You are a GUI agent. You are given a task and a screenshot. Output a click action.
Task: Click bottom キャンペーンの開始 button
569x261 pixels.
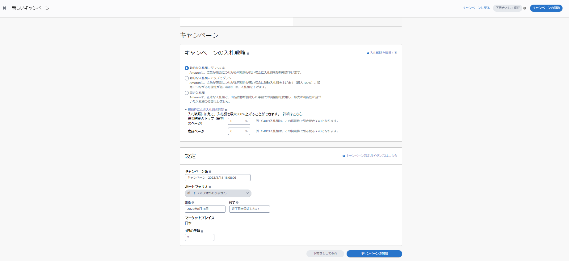tap(374, 254)
